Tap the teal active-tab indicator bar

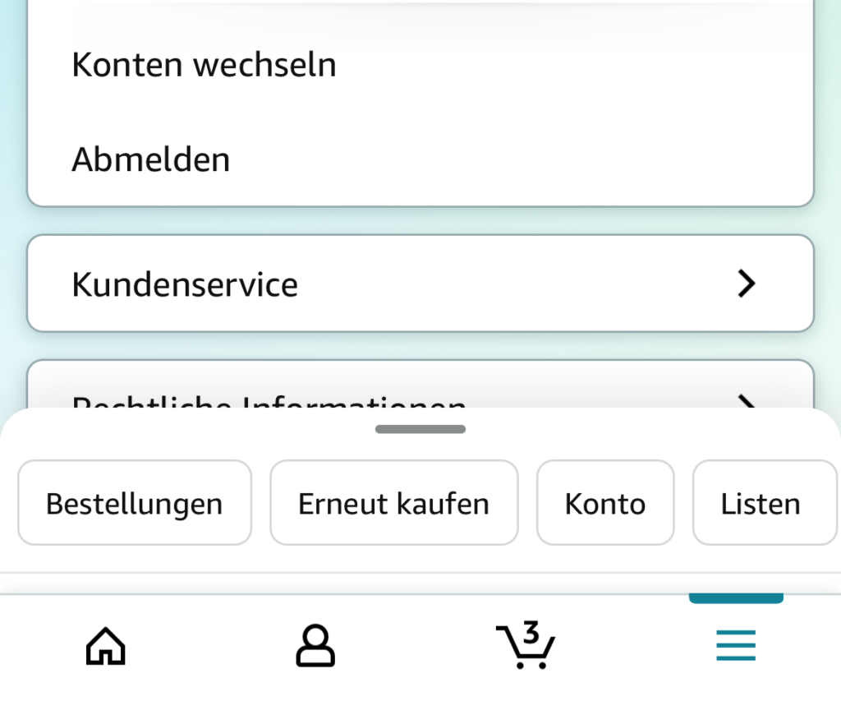point(736,598)
